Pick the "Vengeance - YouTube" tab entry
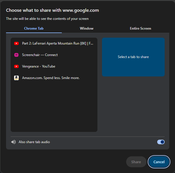 (39, 66)
